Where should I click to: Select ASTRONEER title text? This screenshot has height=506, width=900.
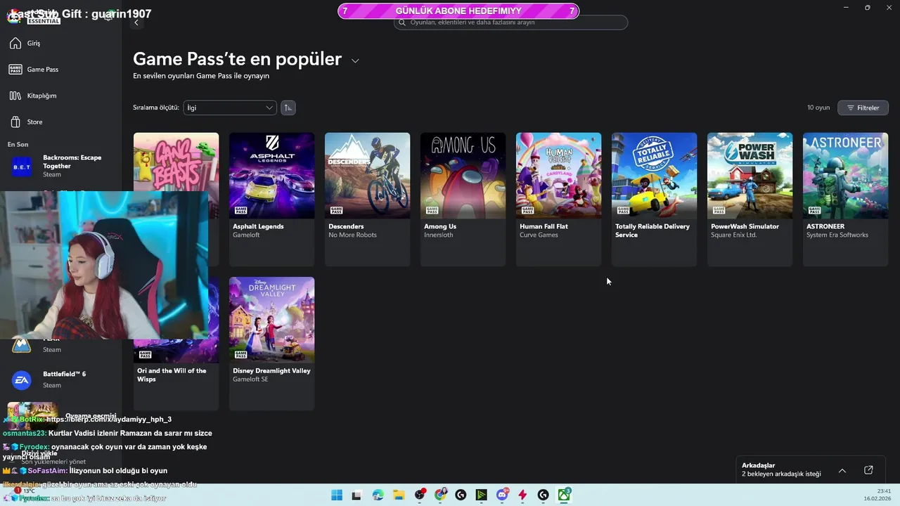tap(825, 226)
